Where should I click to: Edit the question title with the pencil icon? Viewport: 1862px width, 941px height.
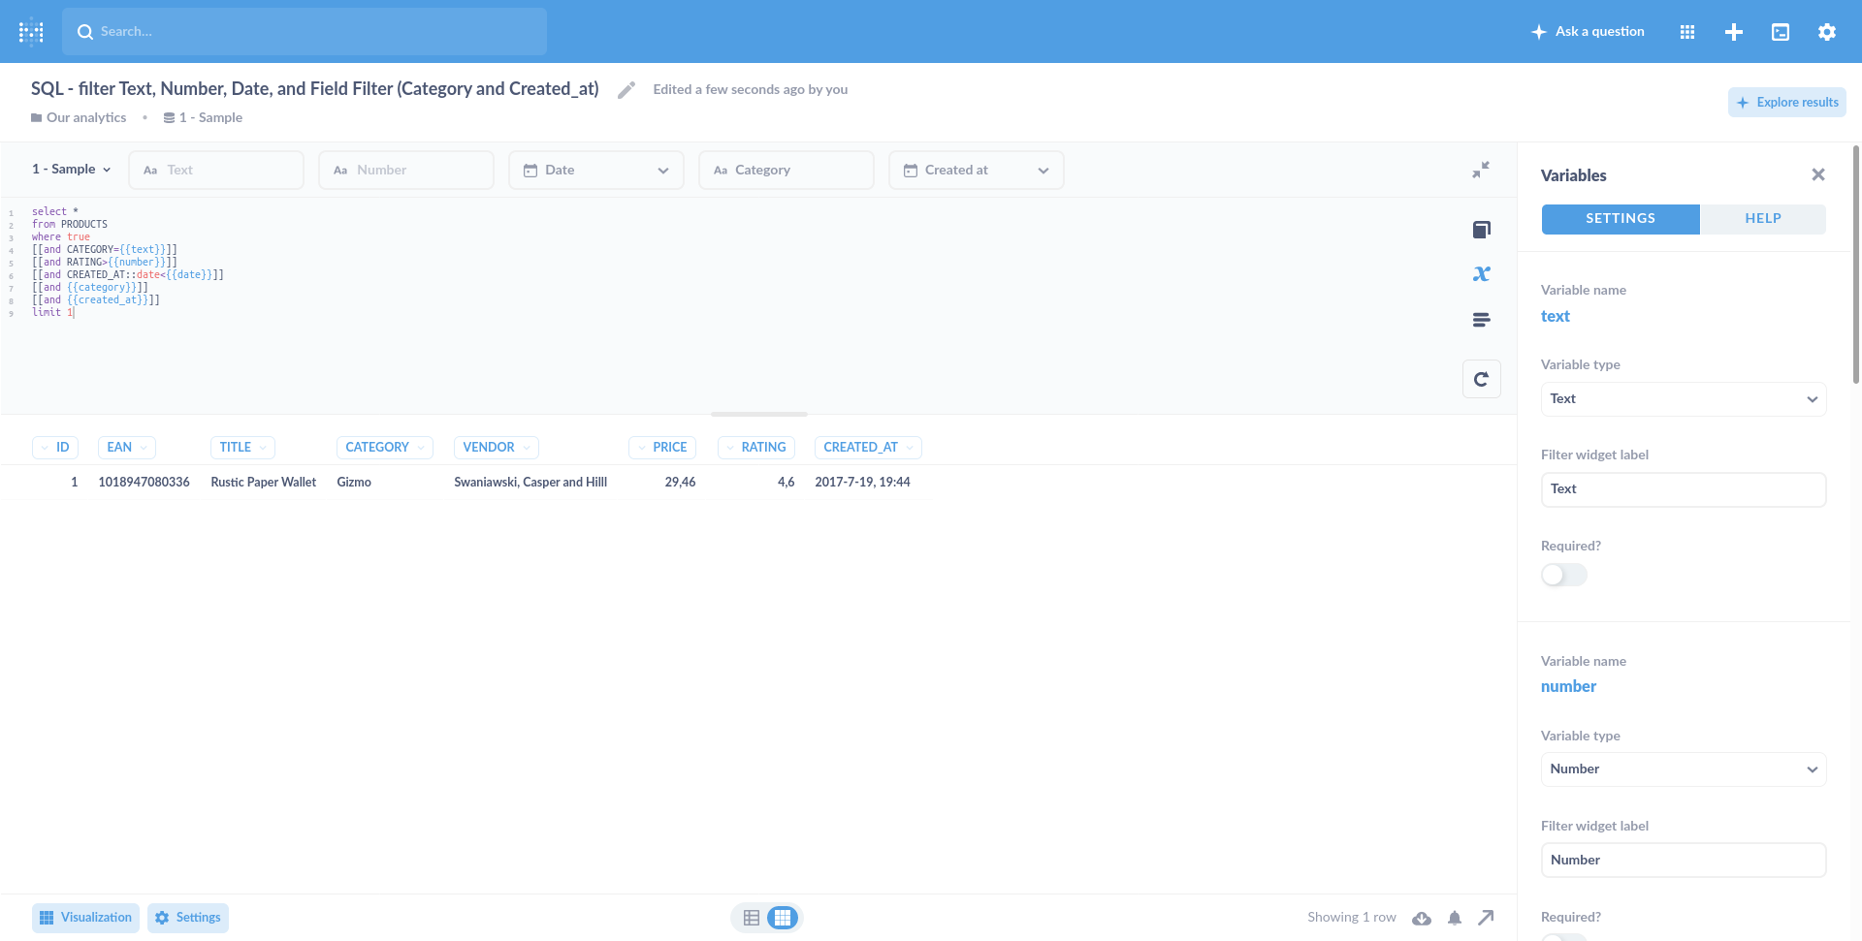(626, 89)
